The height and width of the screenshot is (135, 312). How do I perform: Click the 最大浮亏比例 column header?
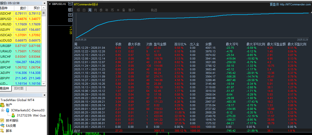pyautogui.click(x=256, y=44)
